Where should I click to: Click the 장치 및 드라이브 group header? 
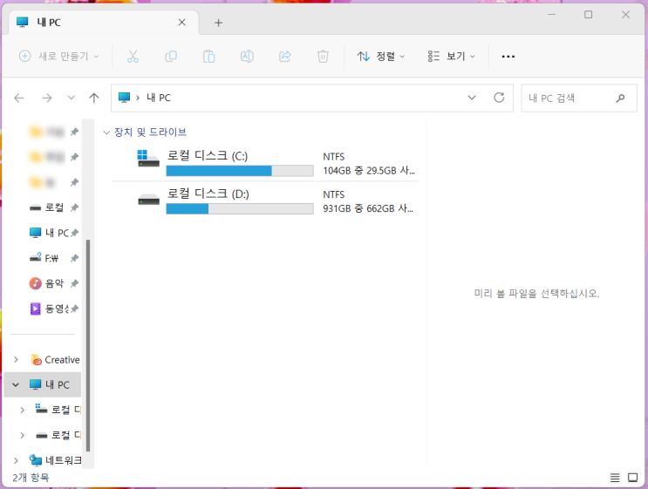(x=150, y=132)
